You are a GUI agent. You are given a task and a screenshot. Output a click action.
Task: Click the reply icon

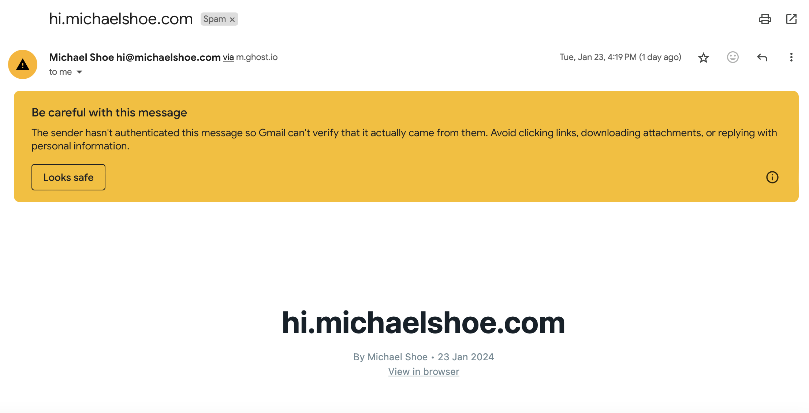[763, 57]
